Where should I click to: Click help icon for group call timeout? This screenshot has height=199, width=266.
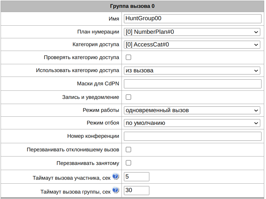[115, 190]
